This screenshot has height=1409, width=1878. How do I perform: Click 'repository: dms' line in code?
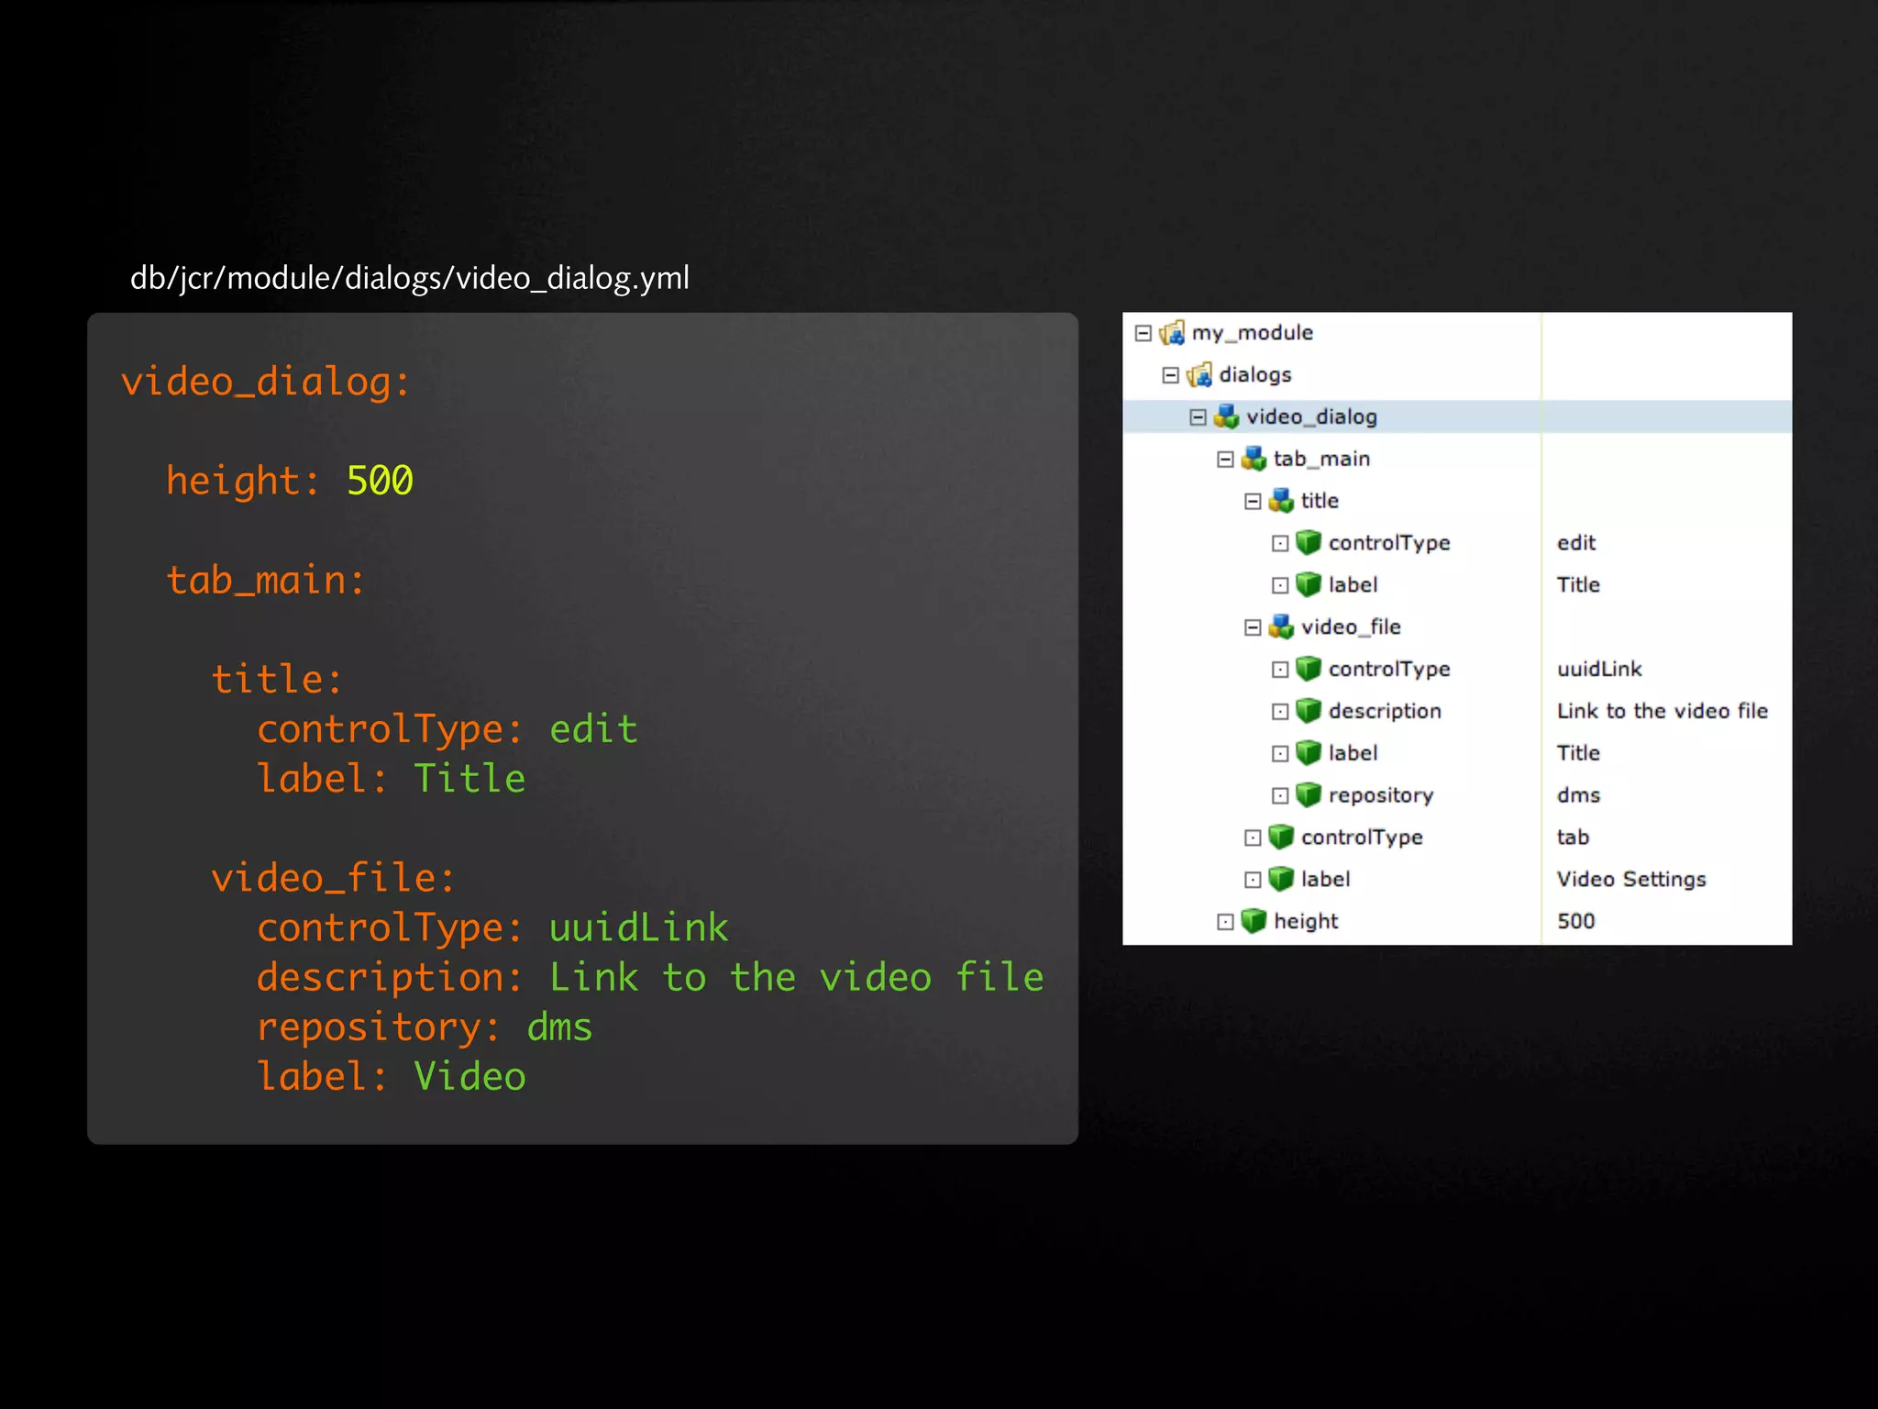pyautogui.click(x=425, y=1027)
